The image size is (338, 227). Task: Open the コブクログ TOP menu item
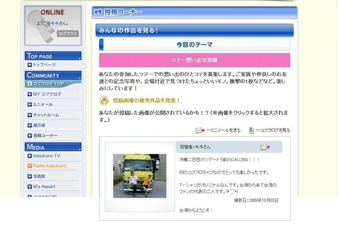pos(48,83)
